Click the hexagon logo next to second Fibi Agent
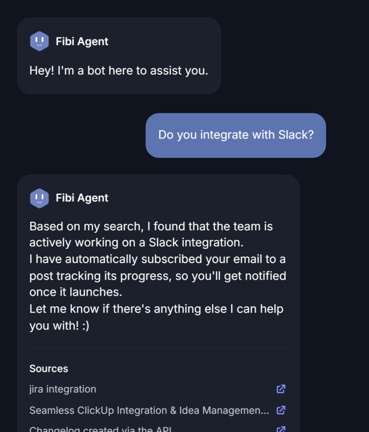 click(x=39, y=198)
